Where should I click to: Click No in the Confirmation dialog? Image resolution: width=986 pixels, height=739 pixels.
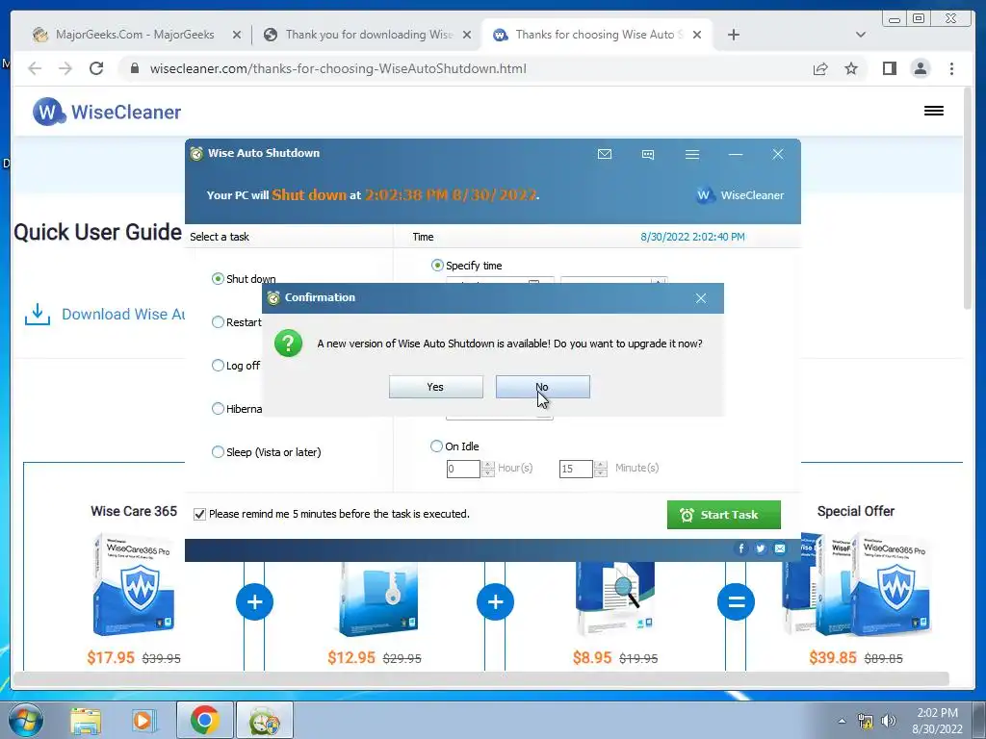(543, 387)
